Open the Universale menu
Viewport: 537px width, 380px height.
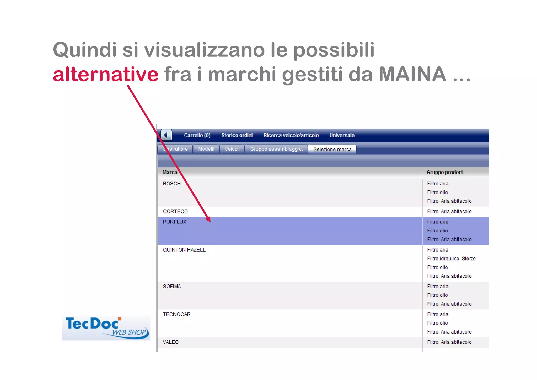(x=342, y=135)
